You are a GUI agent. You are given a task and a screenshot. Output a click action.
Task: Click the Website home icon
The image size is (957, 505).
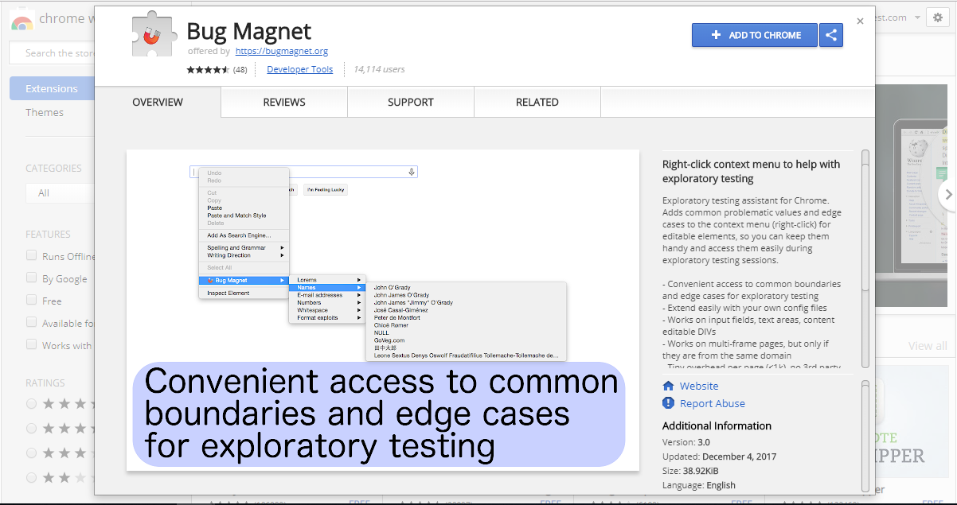point(669,386)
